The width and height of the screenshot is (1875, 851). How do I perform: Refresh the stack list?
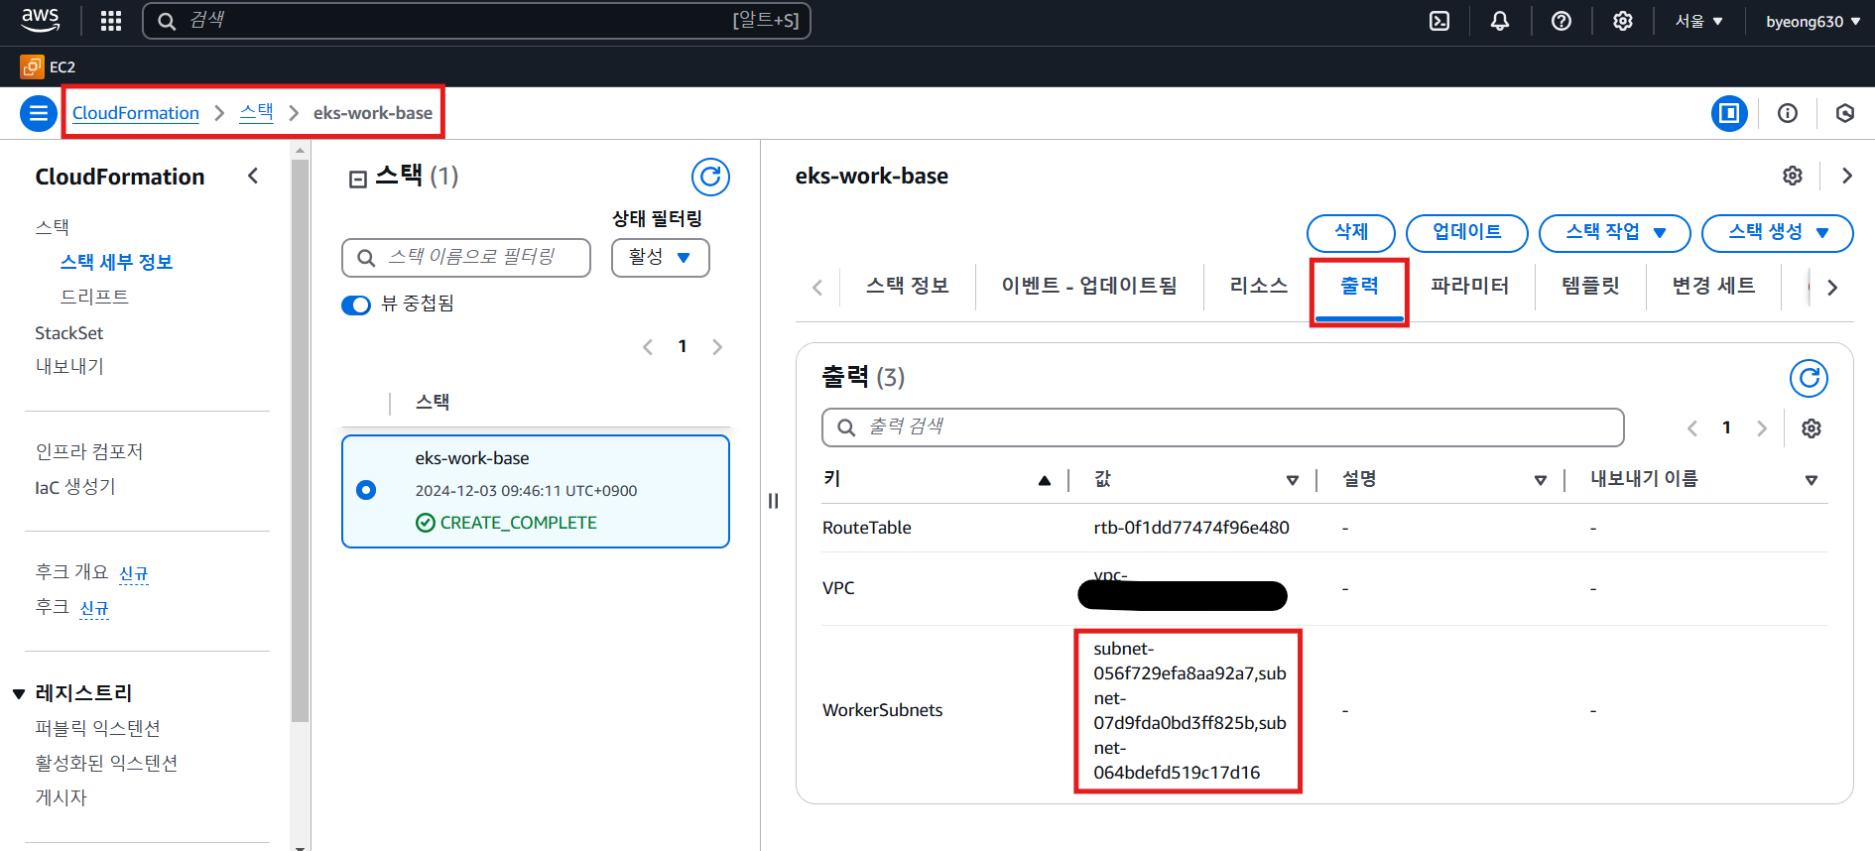(710, 177)
